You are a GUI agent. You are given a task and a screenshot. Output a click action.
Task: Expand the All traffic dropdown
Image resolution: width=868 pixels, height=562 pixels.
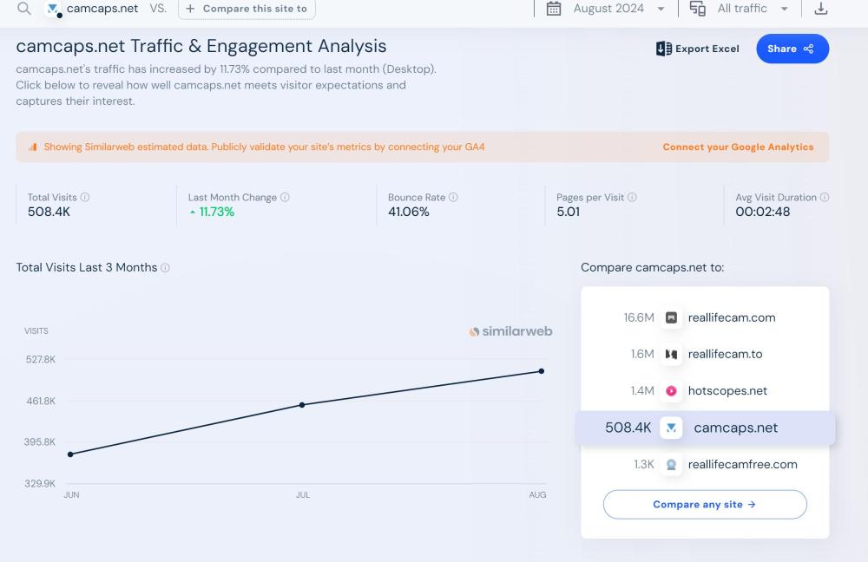coord(740,9)
